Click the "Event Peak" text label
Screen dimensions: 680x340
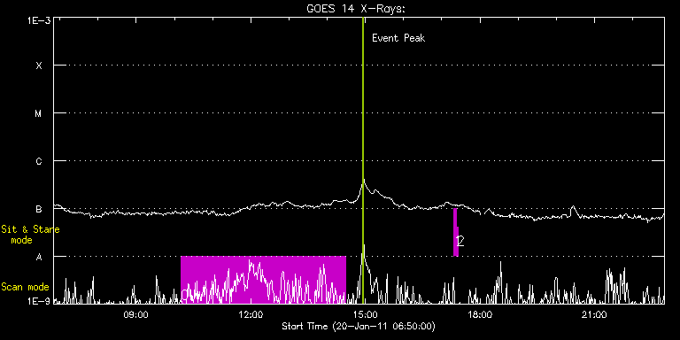click(x=398, y=38)
